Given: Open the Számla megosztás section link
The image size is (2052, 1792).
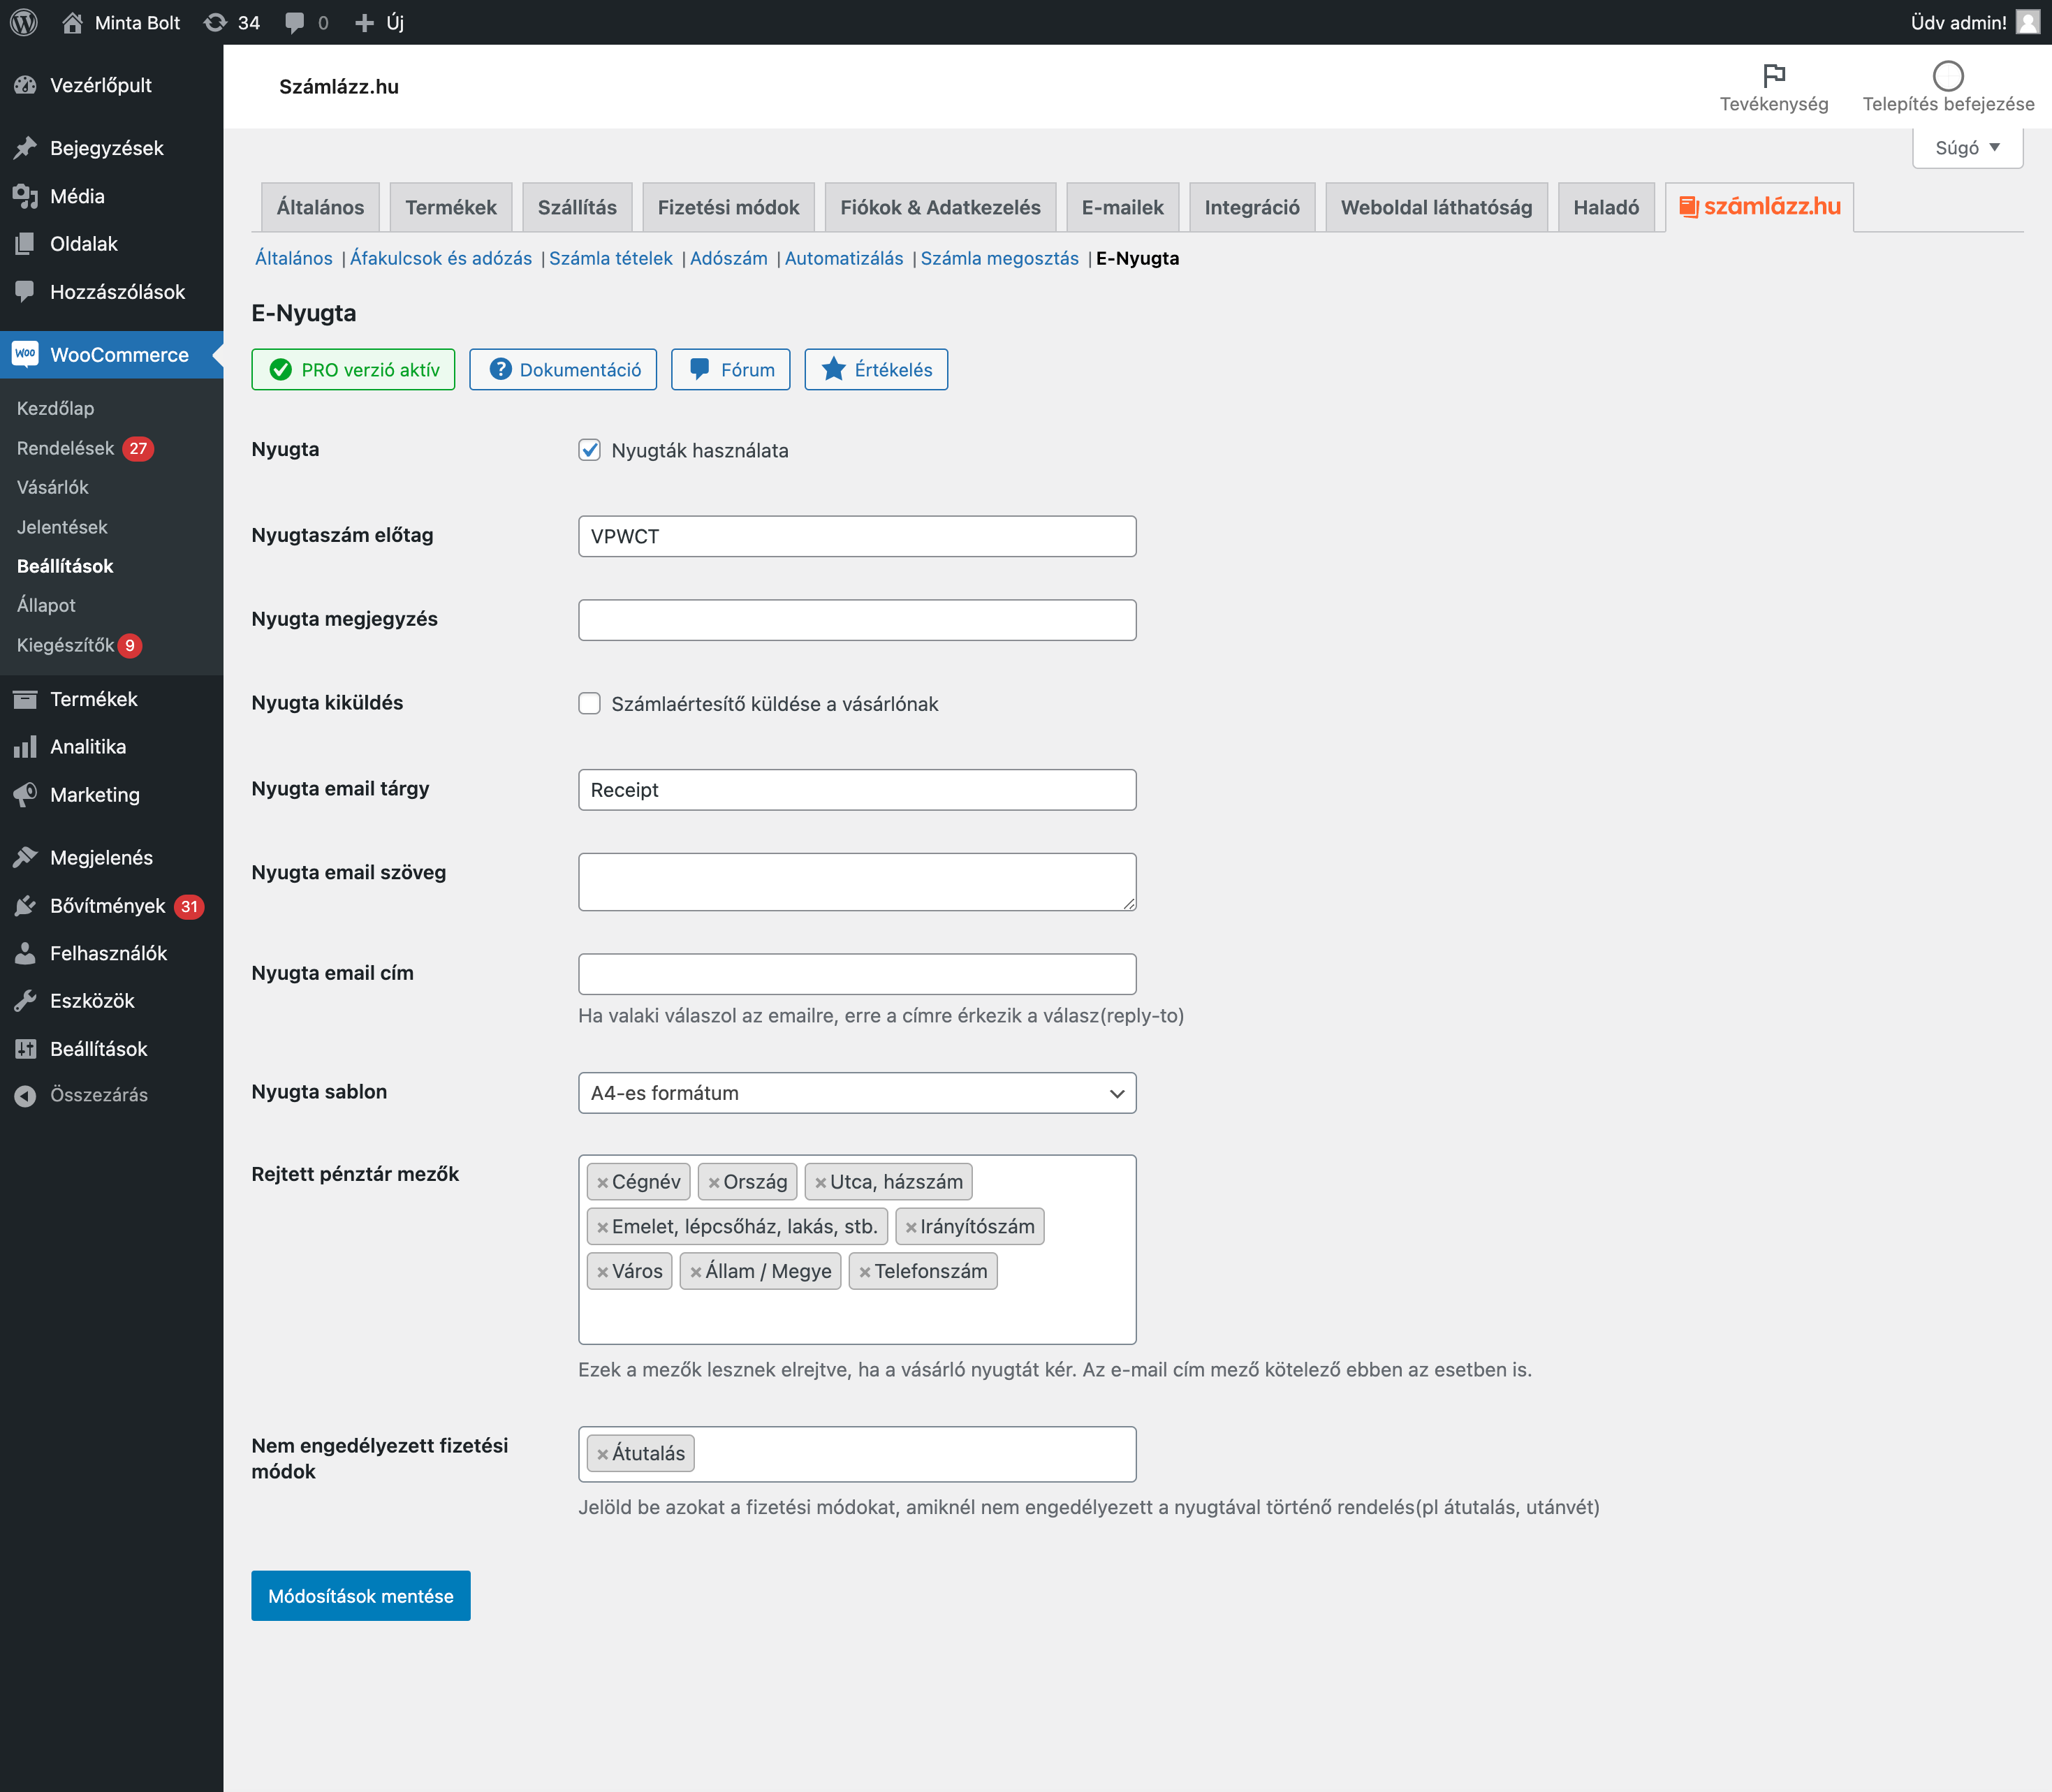Looking at the screenshot, I should (x=1000, y=258).
